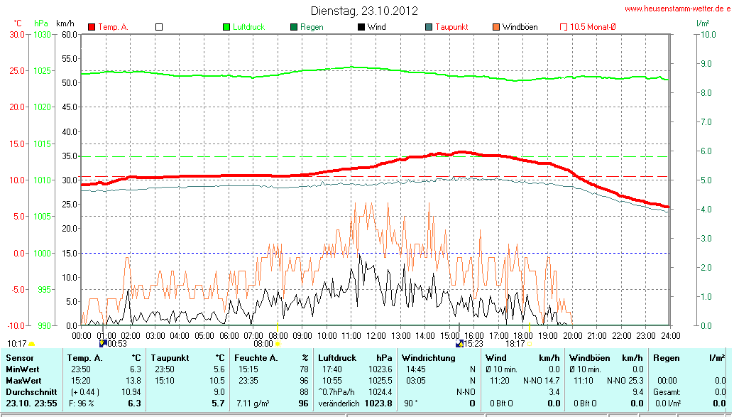Click the Feuchte A. column header
The height and width of the screenshot is (417, 734).
(256, 358)
